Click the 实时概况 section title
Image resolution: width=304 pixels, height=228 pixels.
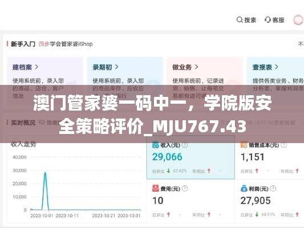click(x=23, y=123)
